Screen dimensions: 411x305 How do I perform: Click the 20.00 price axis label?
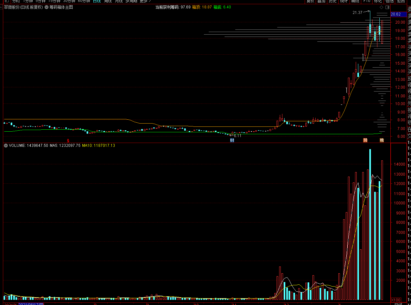(x=401, y=22)
